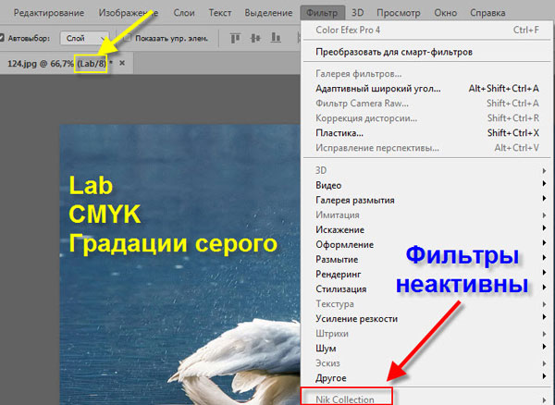Open the Пластика filter
555x405 pixels.
pos(427,133)
